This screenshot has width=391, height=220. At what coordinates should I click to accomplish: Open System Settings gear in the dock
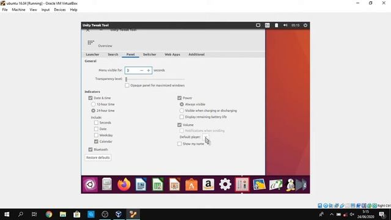[225, 185]
